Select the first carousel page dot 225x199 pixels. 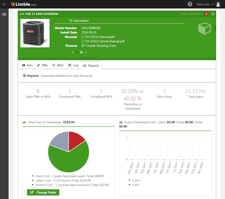coord(77,52)
